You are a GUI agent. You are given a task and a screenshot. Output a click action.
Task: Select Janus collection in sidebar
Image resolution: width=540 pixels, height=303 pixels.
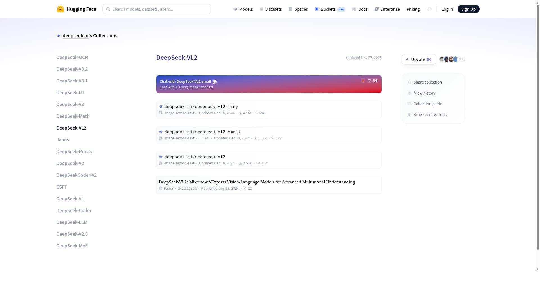click(x=63, y=140)
